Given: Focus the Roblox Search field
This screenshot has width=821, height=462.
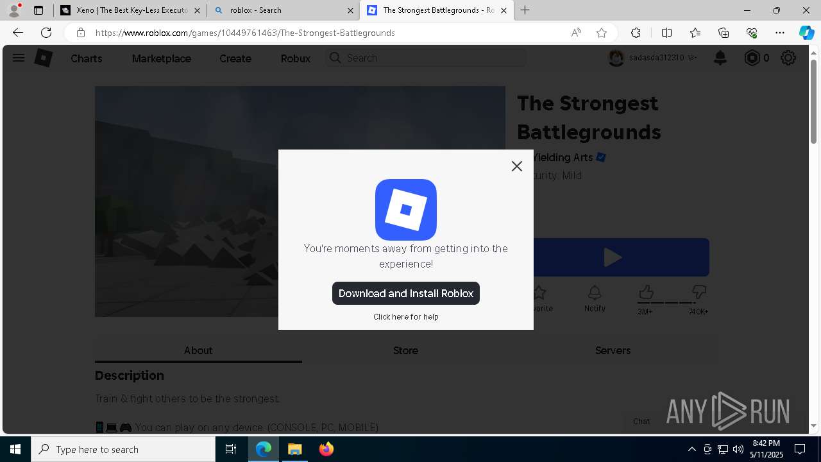Looking at the screenshot, I should tap(426, 58).
